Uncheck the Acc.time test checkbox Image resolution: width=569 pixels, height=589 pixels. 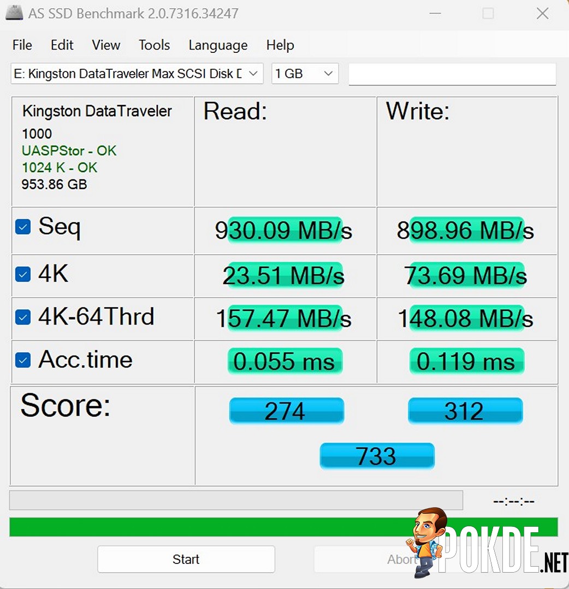click(23, 360)
